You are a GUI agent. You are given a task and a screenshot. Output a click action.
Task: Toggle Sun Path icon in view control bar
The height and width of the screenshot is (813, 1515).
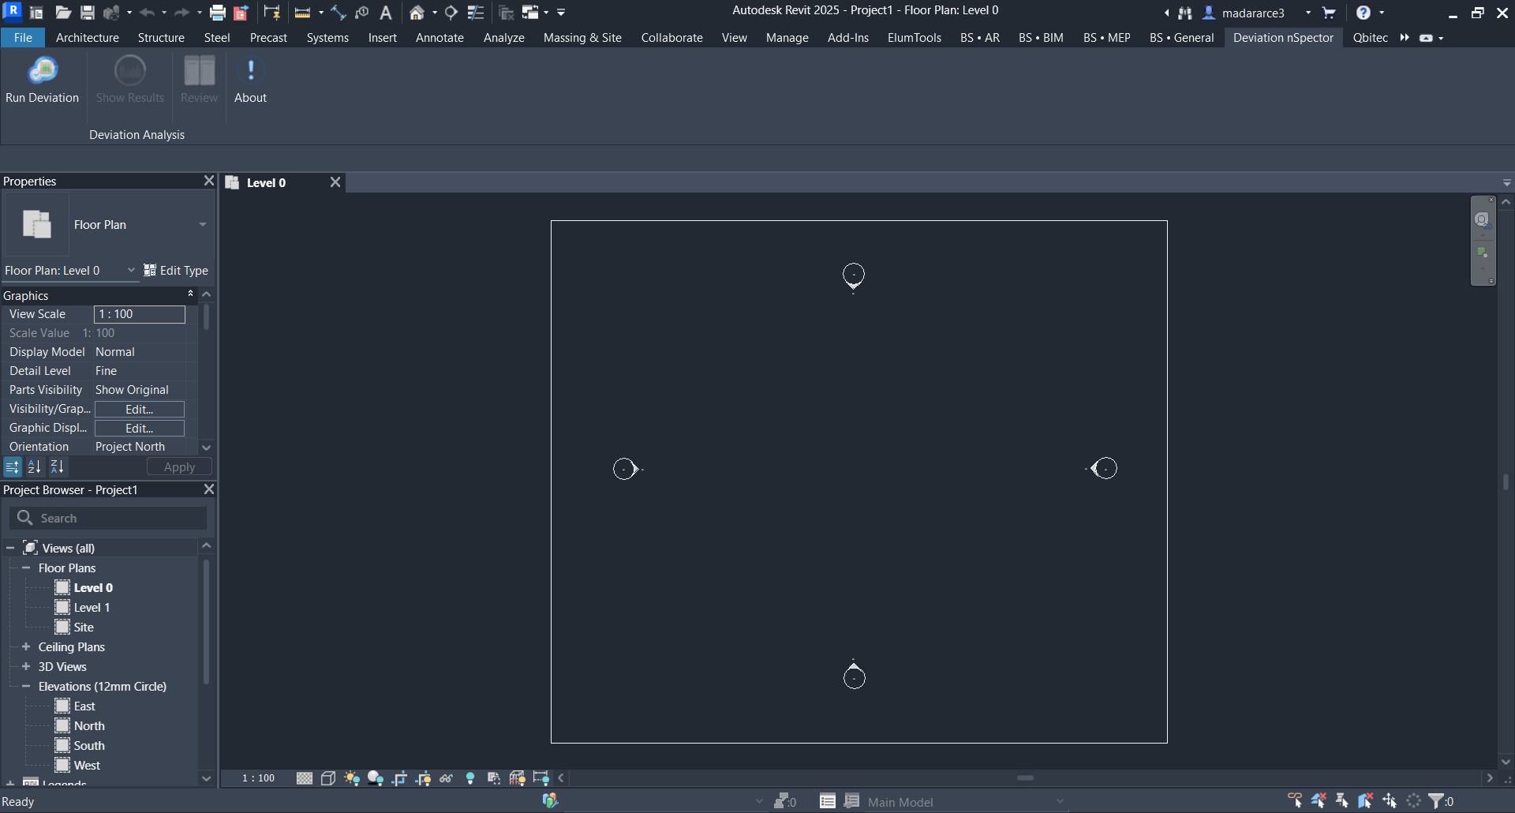tap(352, 778)
